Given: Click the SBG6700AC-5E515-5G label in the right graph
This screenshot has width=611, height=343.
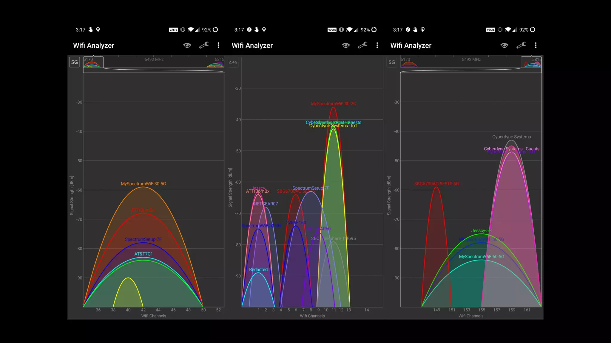Looking at the screenshot, I should point(436,184).
